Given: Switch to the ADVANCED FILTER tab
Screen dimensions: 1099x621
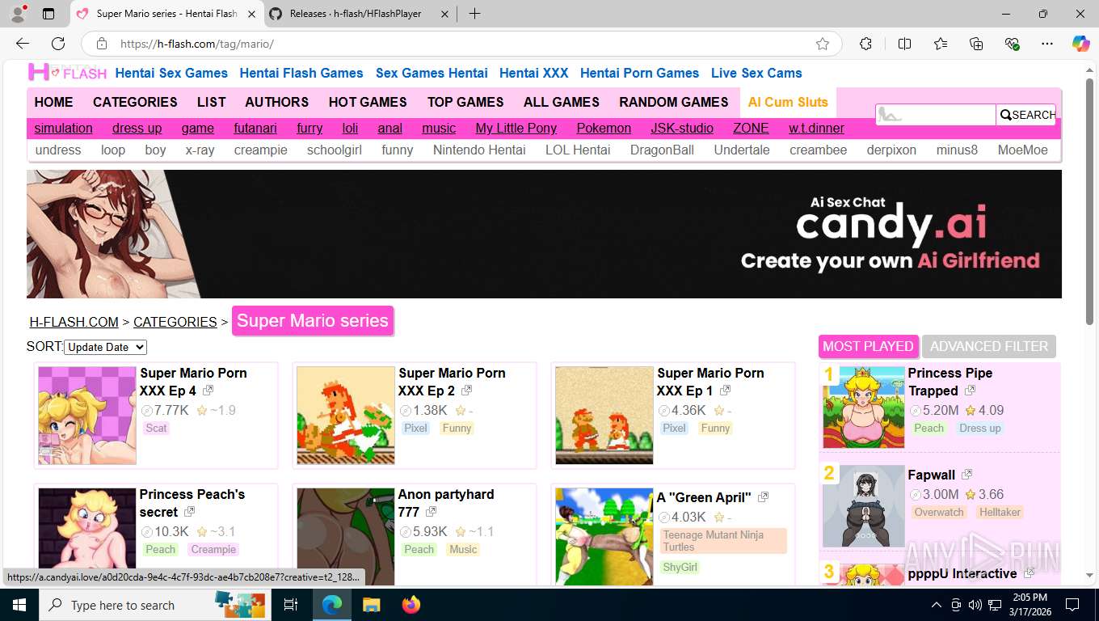Looking at the screenshot, I should click(988, 346).
